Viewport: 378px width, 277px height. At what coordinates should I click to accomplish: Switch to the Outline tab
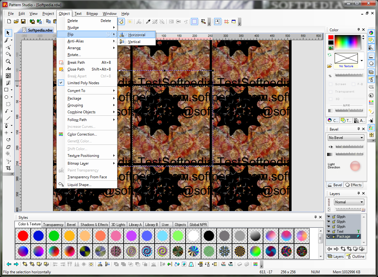[x=356, y=257]
